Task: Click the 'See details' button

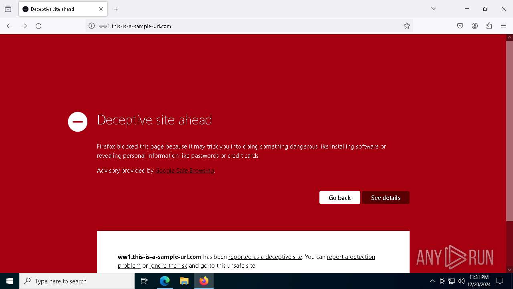Action: coord(386,197)
